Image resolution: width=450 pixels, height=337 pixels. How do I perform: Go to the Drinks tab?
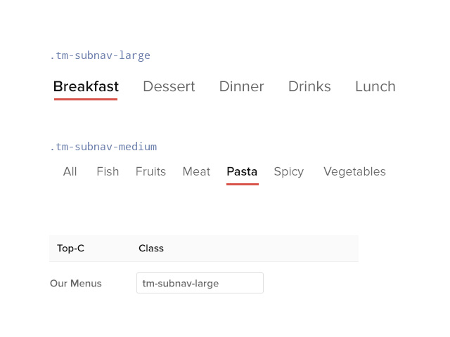(x=309, y=86)
